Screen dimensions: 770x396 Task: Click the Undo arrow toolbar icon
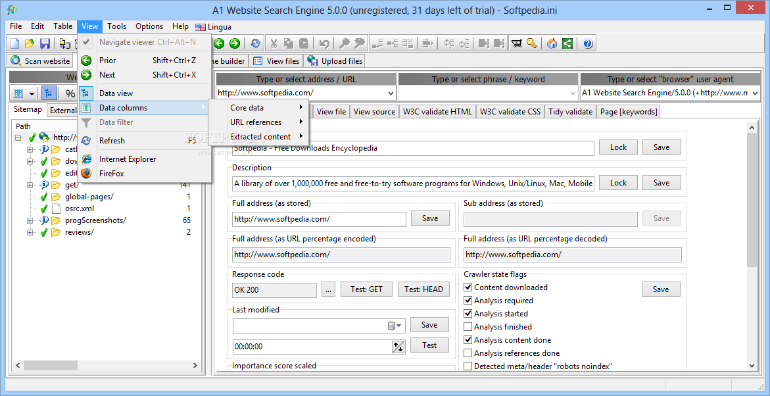point(324,43)
